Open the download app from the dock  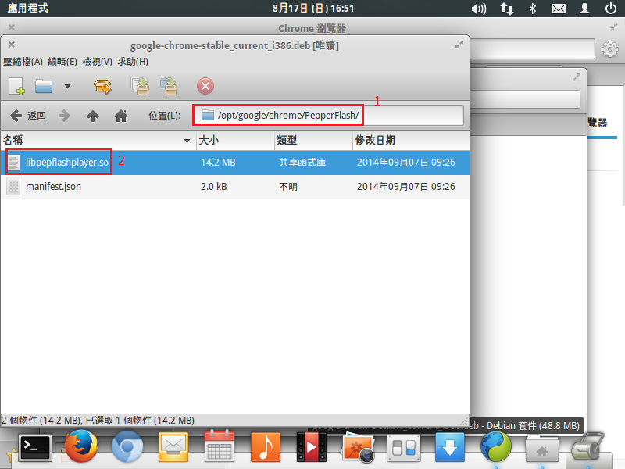coord(450,447)
